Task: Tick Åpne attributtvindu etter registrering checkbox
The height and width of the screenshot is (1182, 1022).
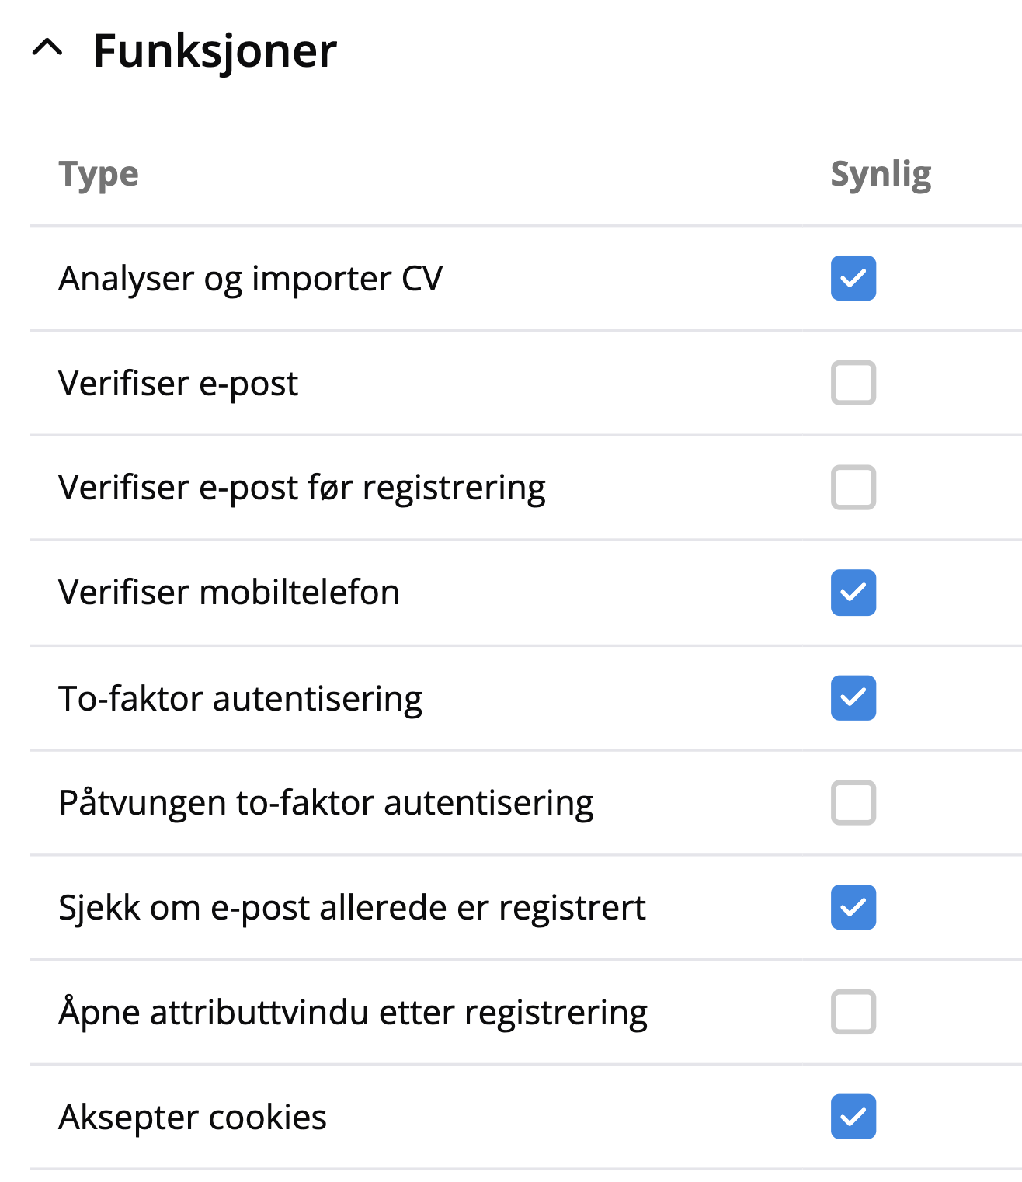Action: tap(853, 1012)
